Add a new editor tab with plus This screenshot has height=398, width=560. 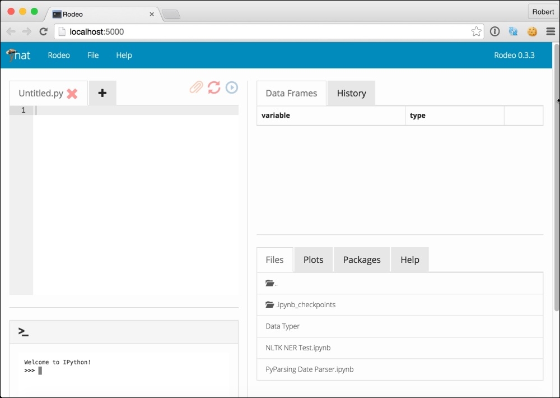tap(102, 93)
